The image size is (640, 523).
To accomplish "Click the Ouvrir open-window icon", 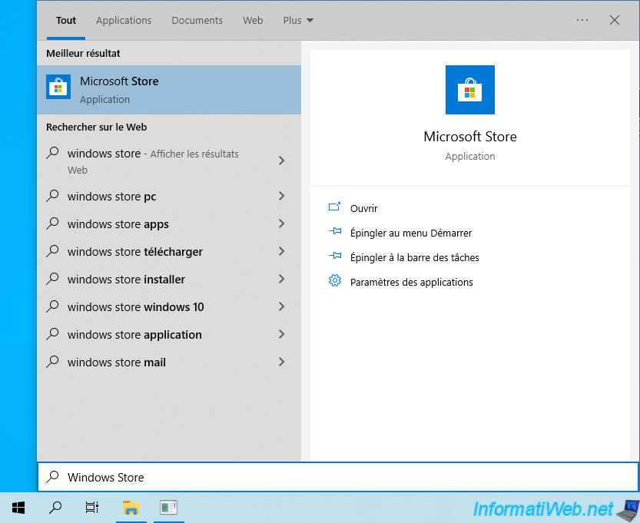I will click(335, 207).
